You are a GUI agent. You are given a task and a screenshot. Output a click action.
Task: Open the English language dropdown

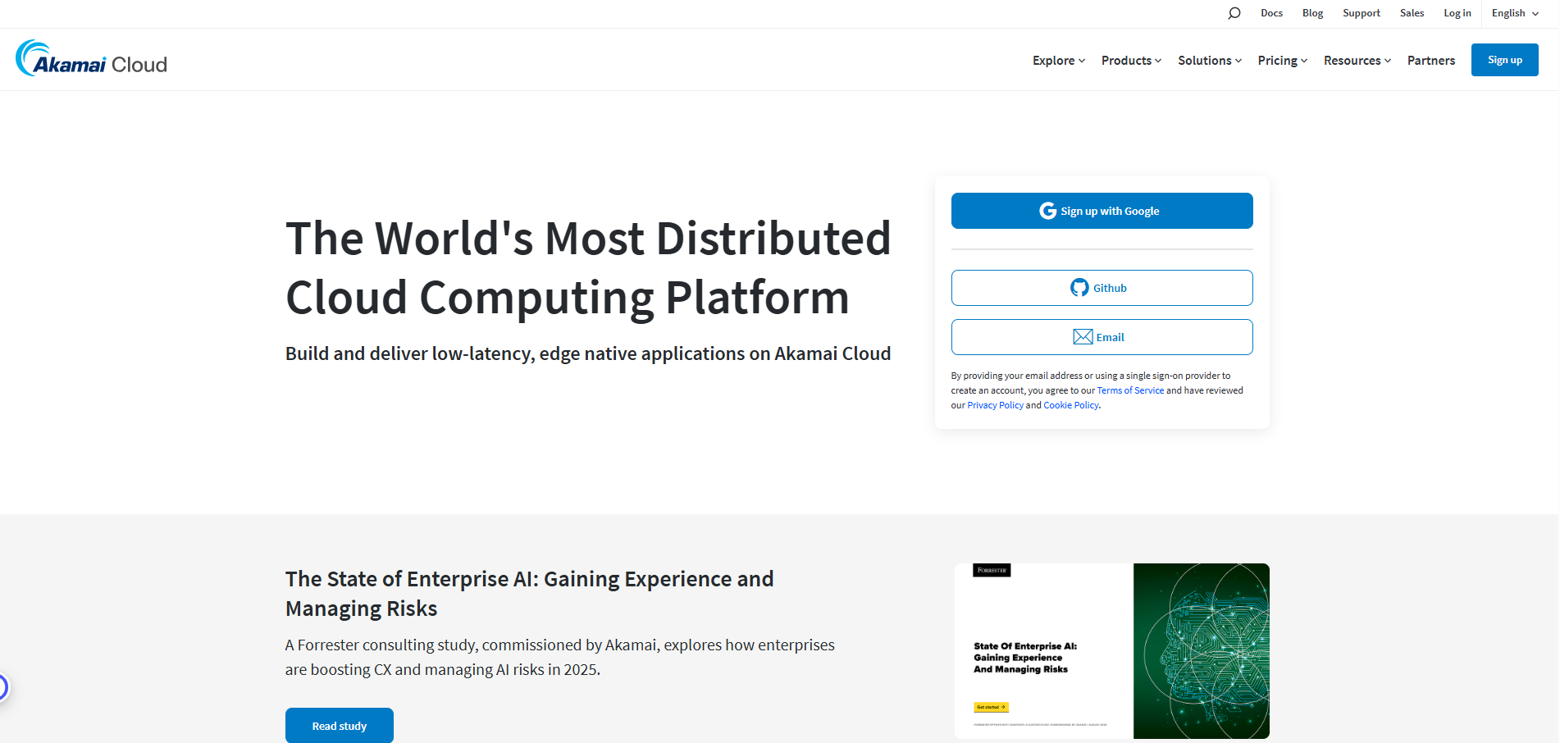pos(1513,12)
